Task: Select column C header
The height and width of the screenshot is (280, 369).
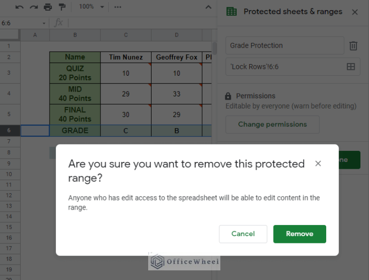Action: pos(126,35)
